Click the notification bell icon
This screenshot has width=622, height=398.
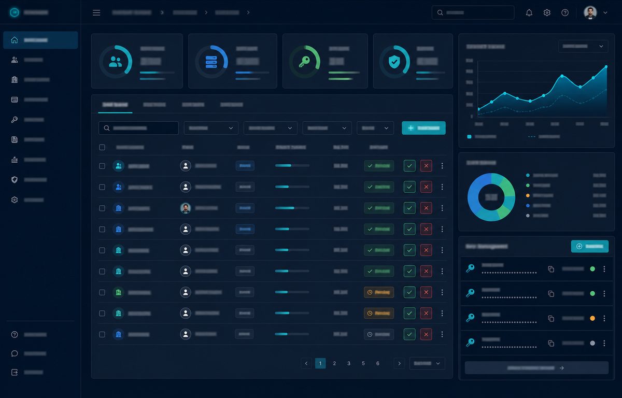[529, 12]
